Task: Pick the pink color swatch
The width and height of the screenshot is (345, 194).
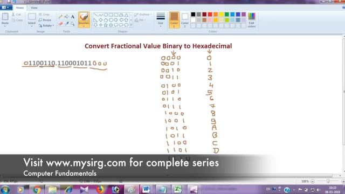Action: coord(210,20)
